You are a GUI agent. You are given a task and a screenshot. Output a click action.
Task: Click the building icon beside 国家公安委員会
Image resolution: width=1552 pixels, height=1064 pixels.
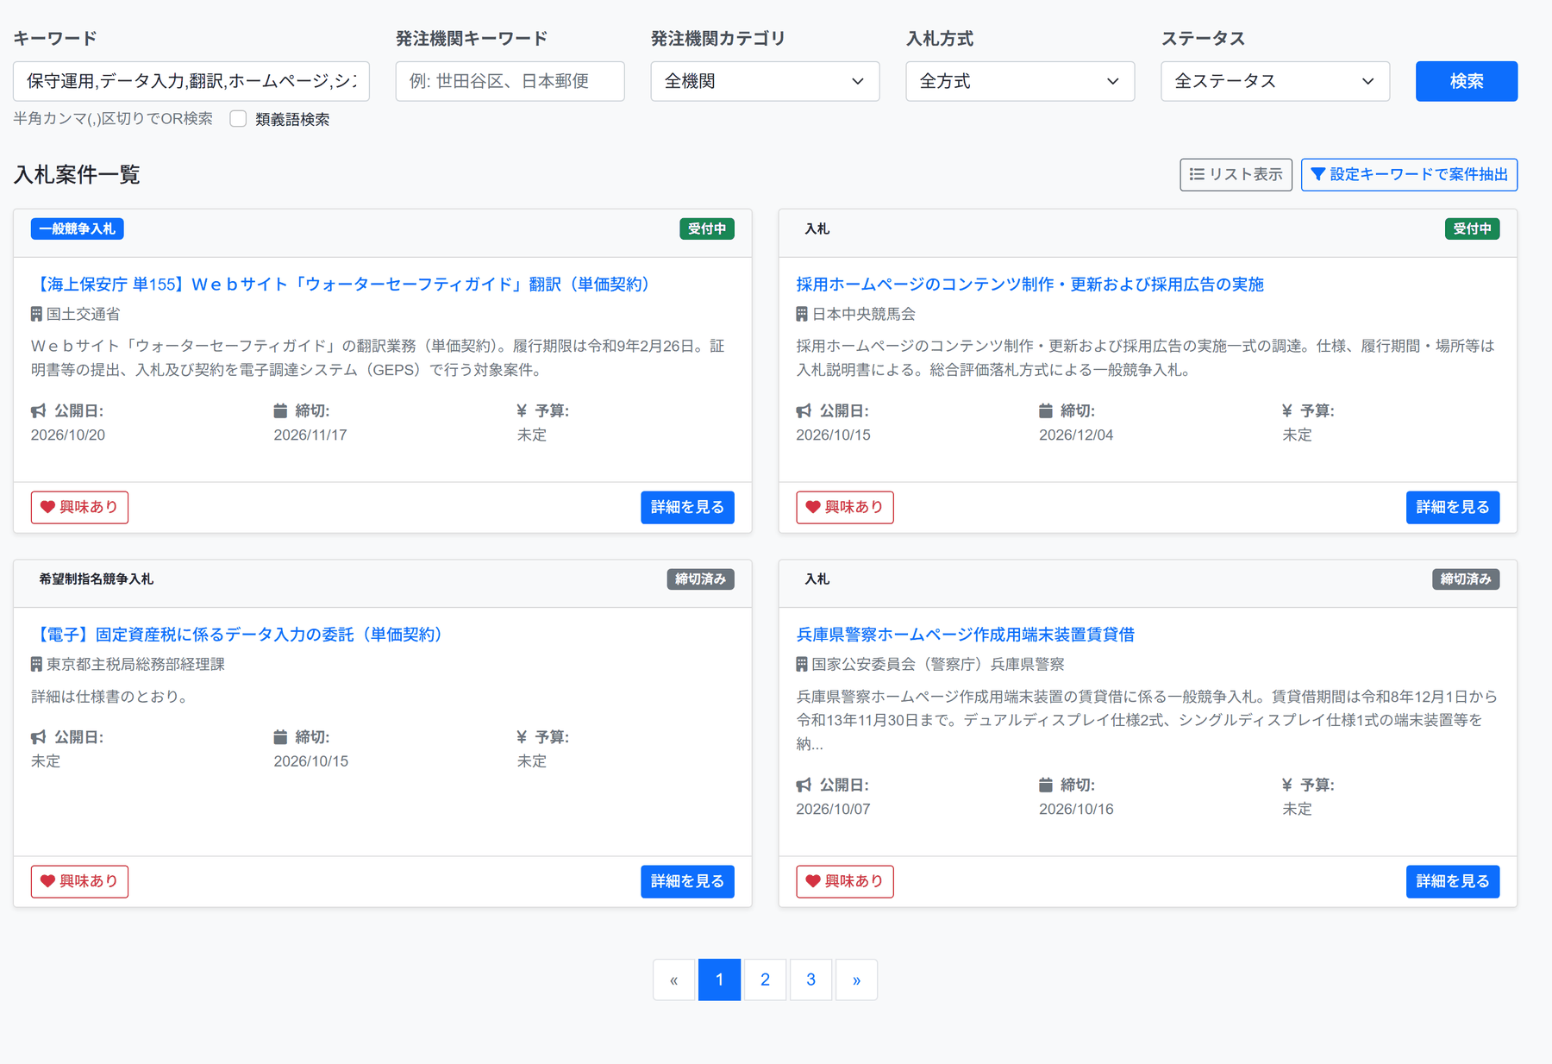802,664
